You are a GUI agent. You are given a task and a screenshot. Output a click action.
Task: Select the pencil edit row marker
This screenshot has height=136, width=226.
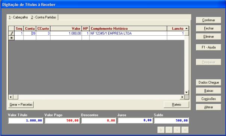click(12, 33)
